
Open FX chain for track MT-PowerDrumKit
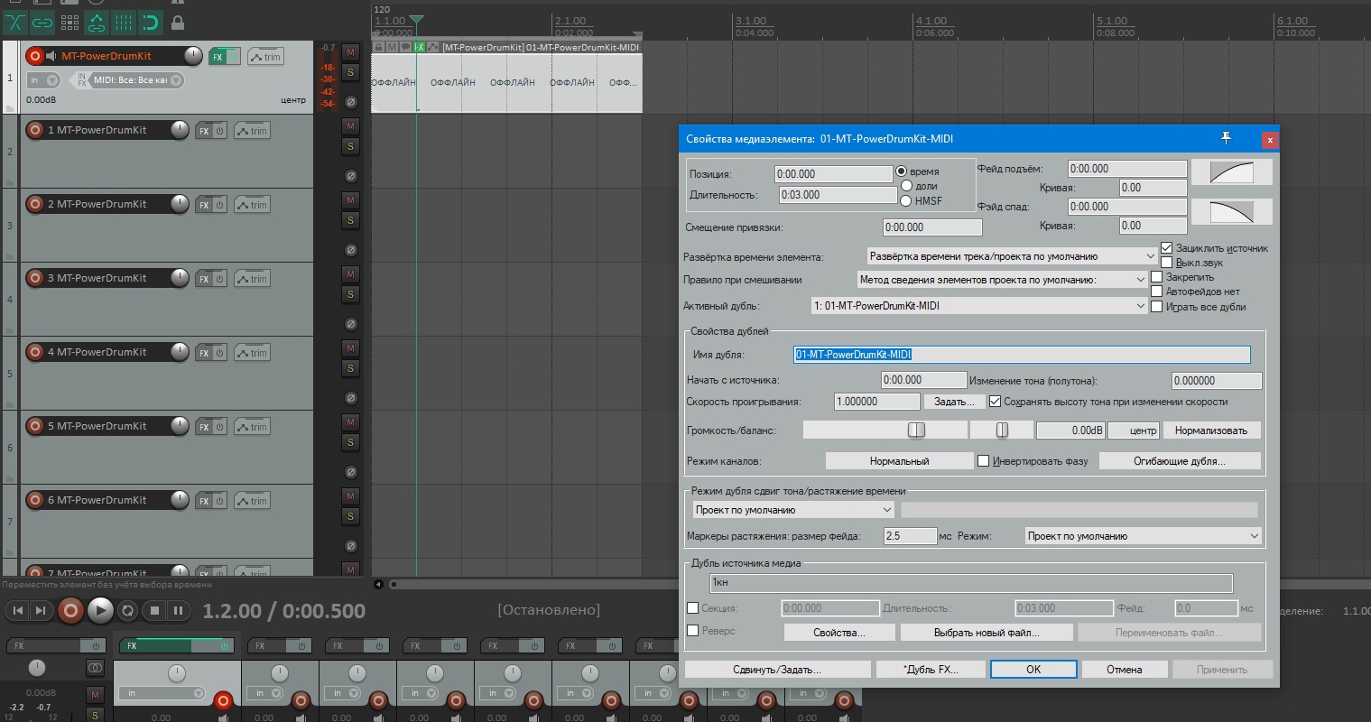click(x=218, y=57)
